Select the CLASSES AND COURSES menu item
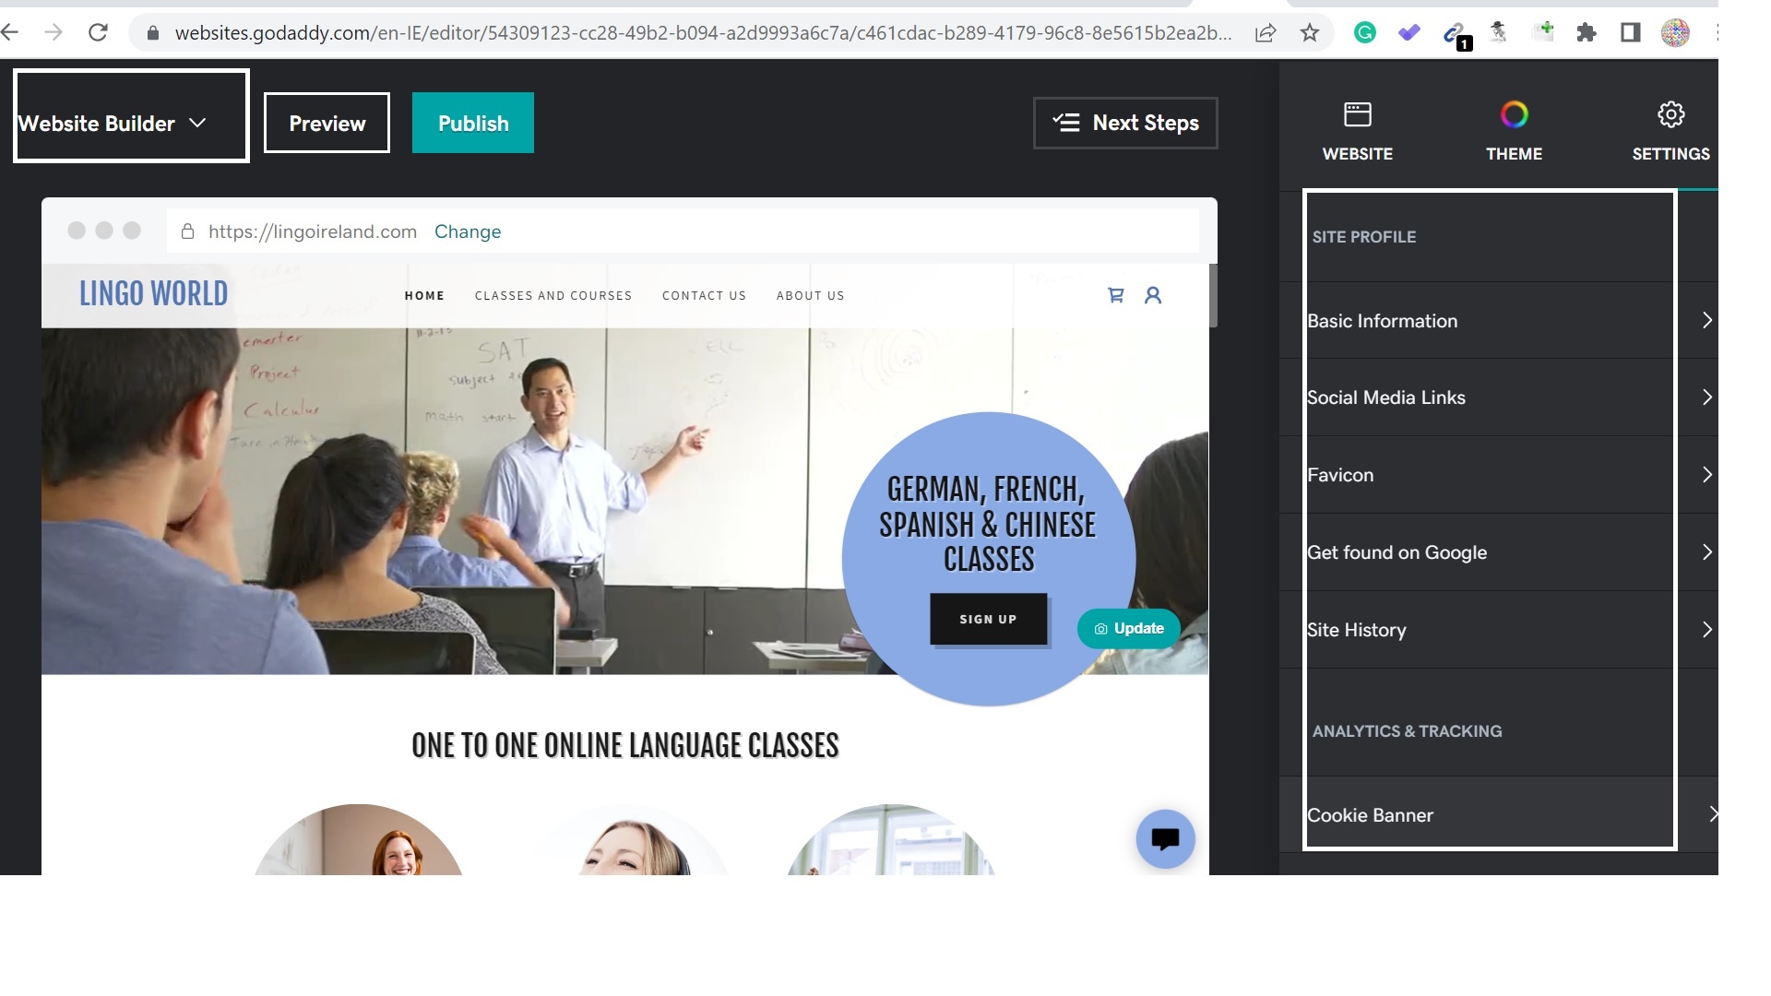Screen dimensions: 1771x996 click(x=553, y=295)
